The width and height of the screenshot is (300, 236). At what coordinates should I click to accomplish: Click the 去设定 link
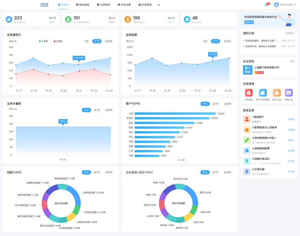click(x=291, y=161)
